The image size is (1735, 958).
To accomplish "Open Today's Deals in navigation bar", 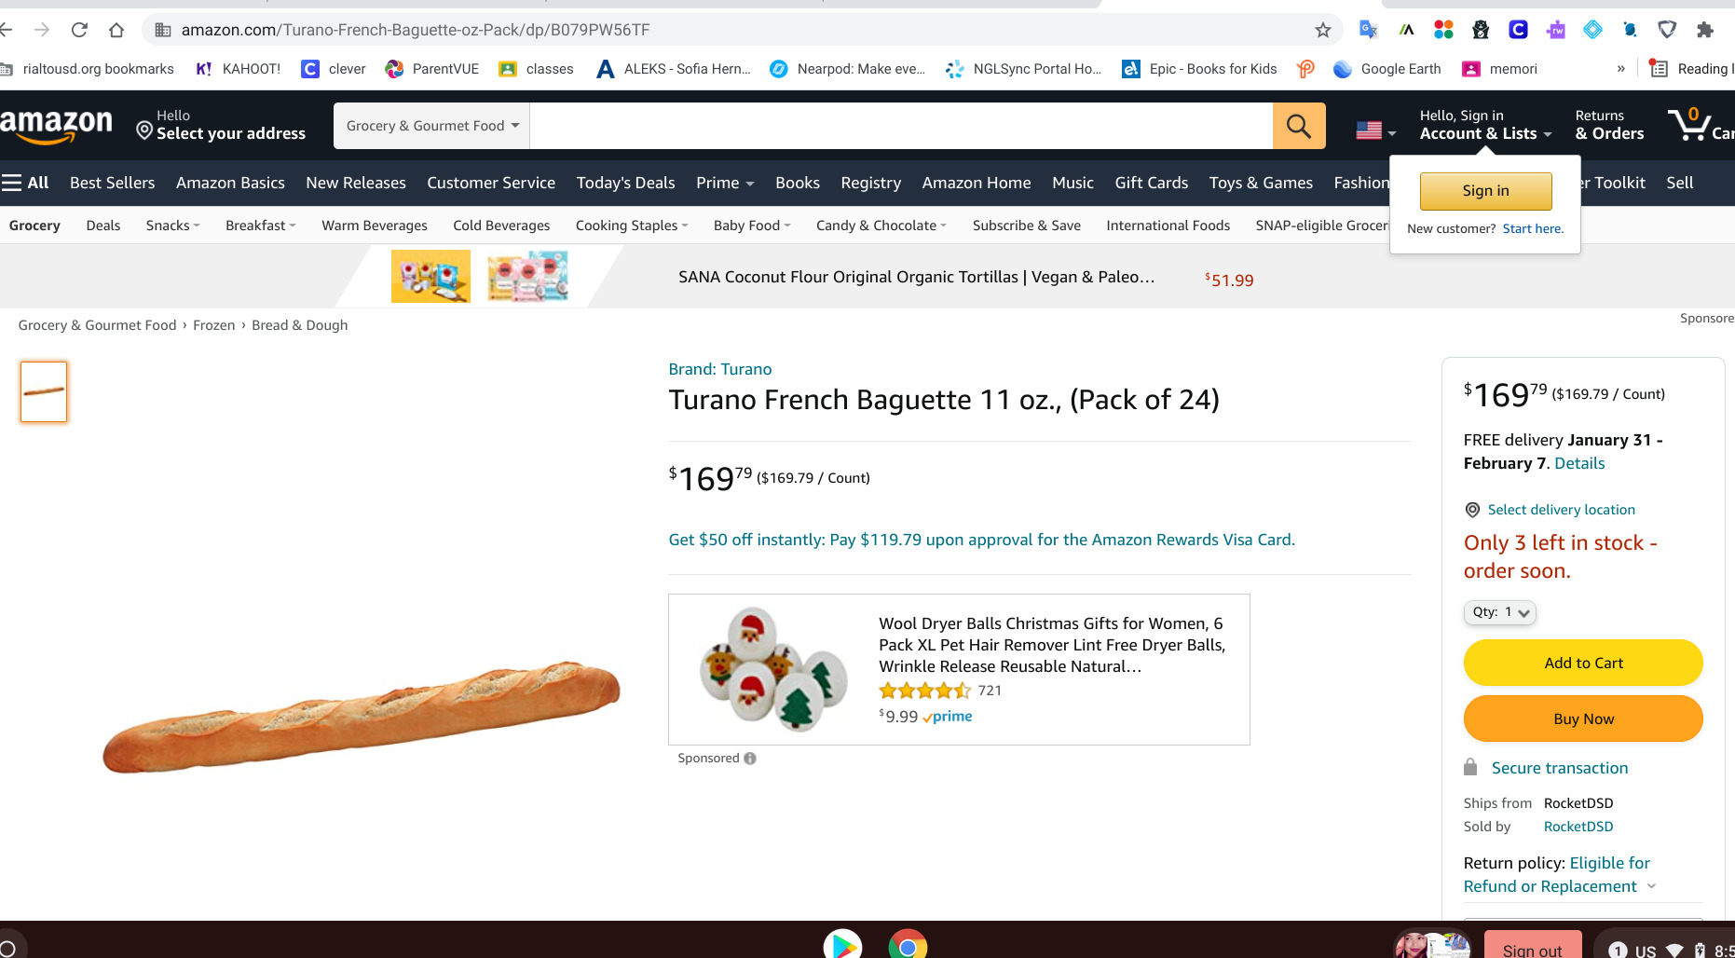I will 625,183.
